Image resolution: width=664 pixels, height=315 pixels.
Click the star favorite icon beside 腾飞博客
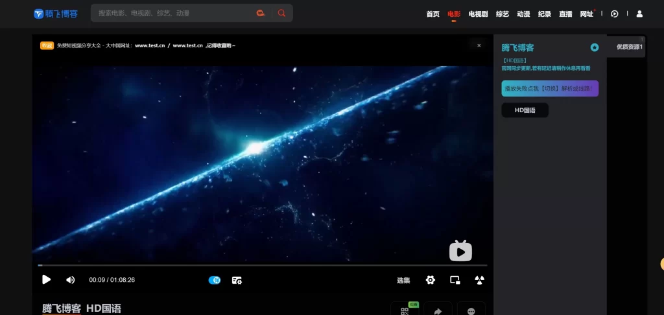[594, 47]
